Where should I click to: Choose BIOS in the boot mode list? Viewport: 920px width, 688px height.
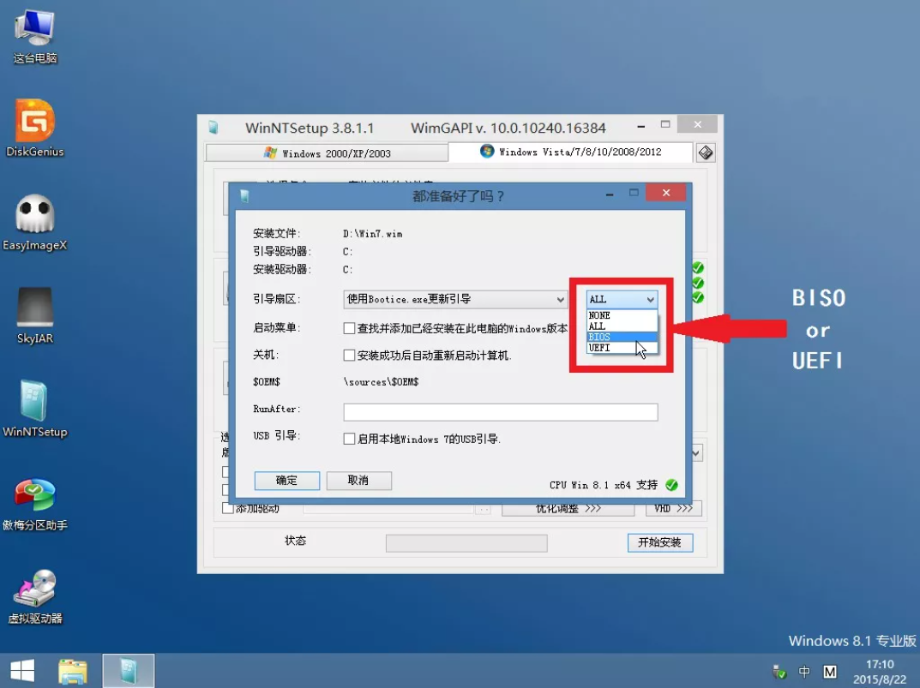(622, 337)
